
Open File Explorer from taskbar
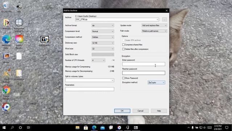pos(78,128)
